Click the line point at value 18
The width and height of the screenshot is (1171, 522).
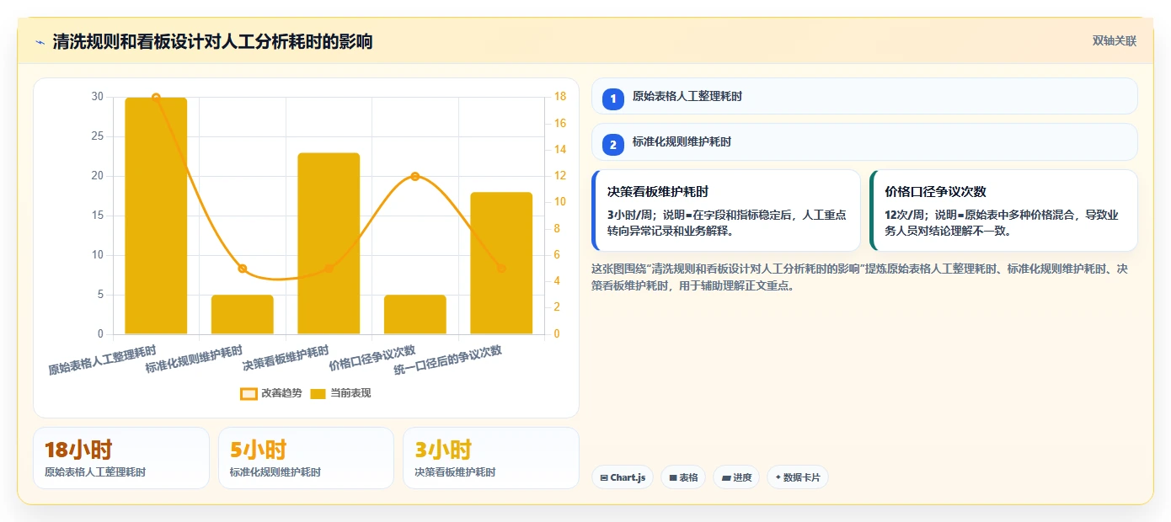156,98
